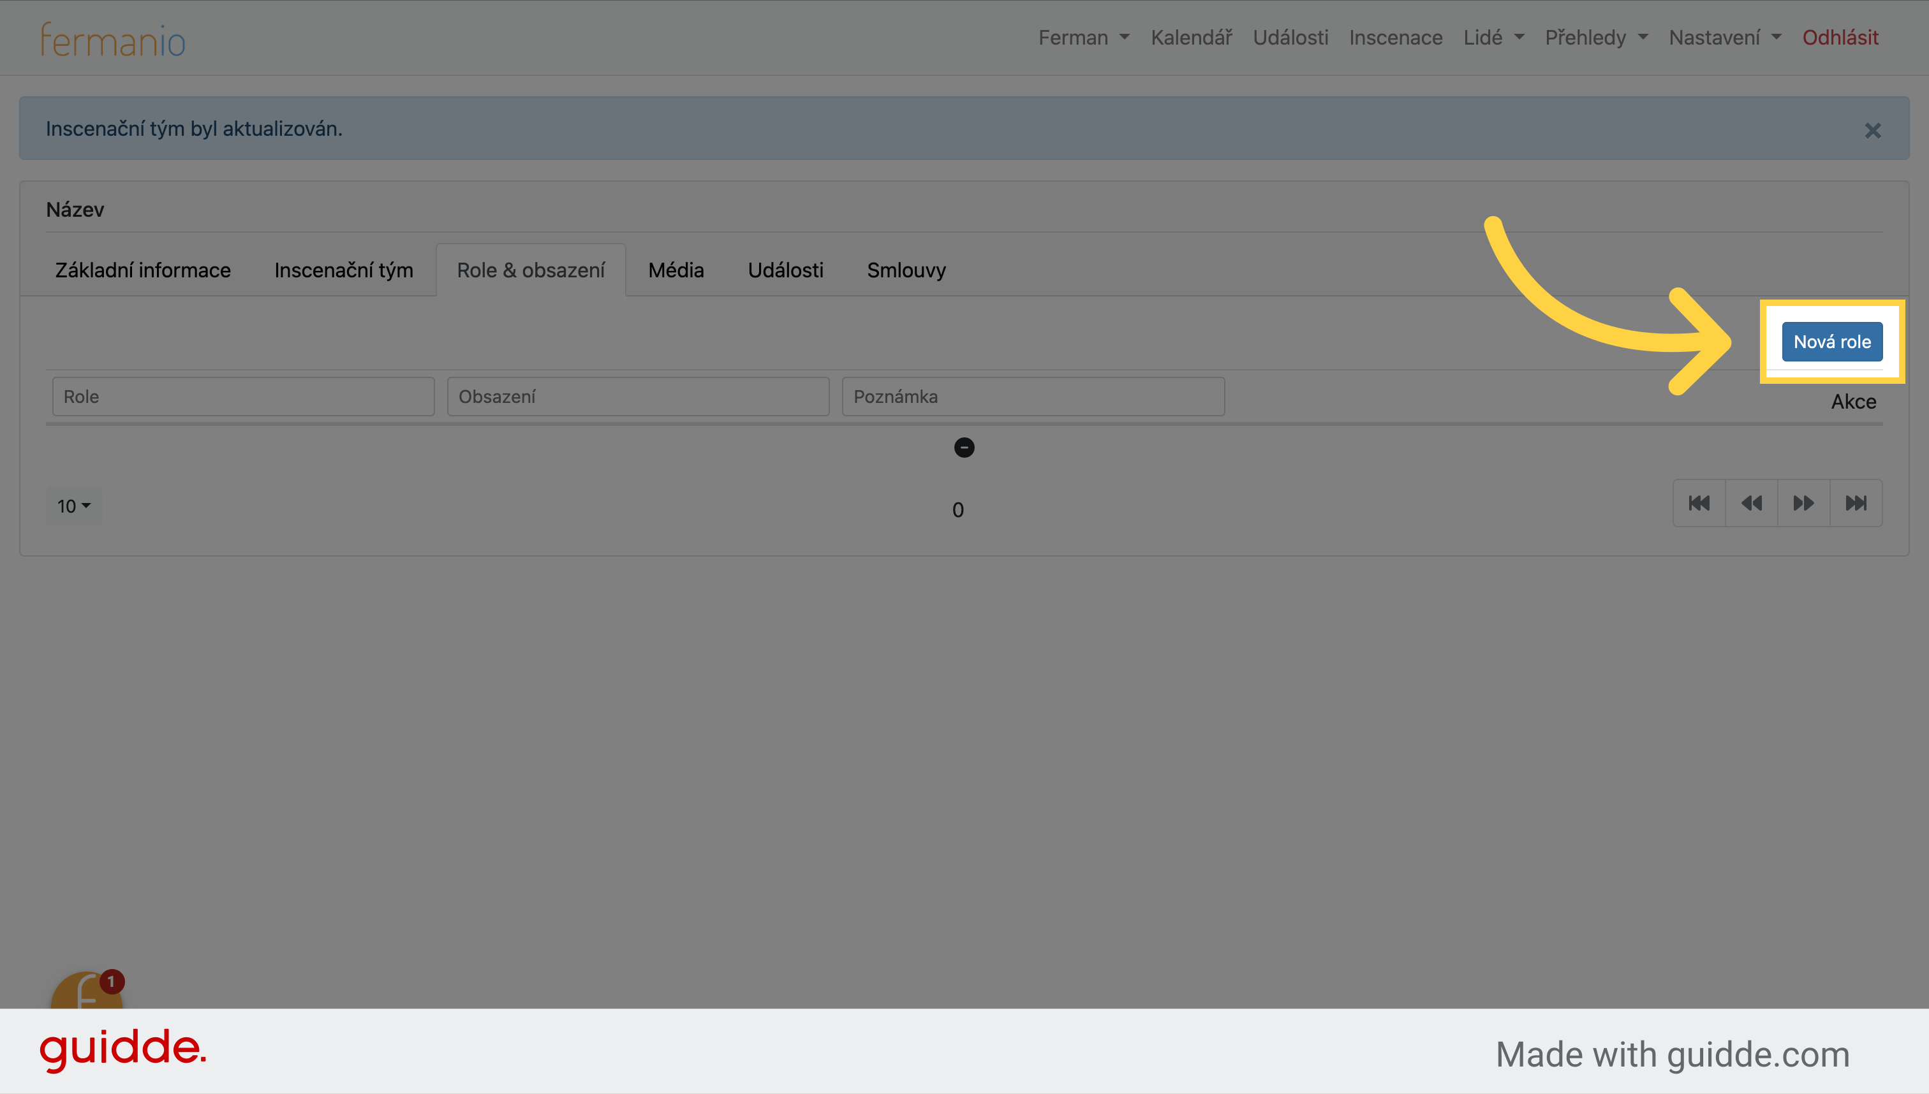Click the Název heading text
Screen dimensions: 1929x1094
(75, 210)
